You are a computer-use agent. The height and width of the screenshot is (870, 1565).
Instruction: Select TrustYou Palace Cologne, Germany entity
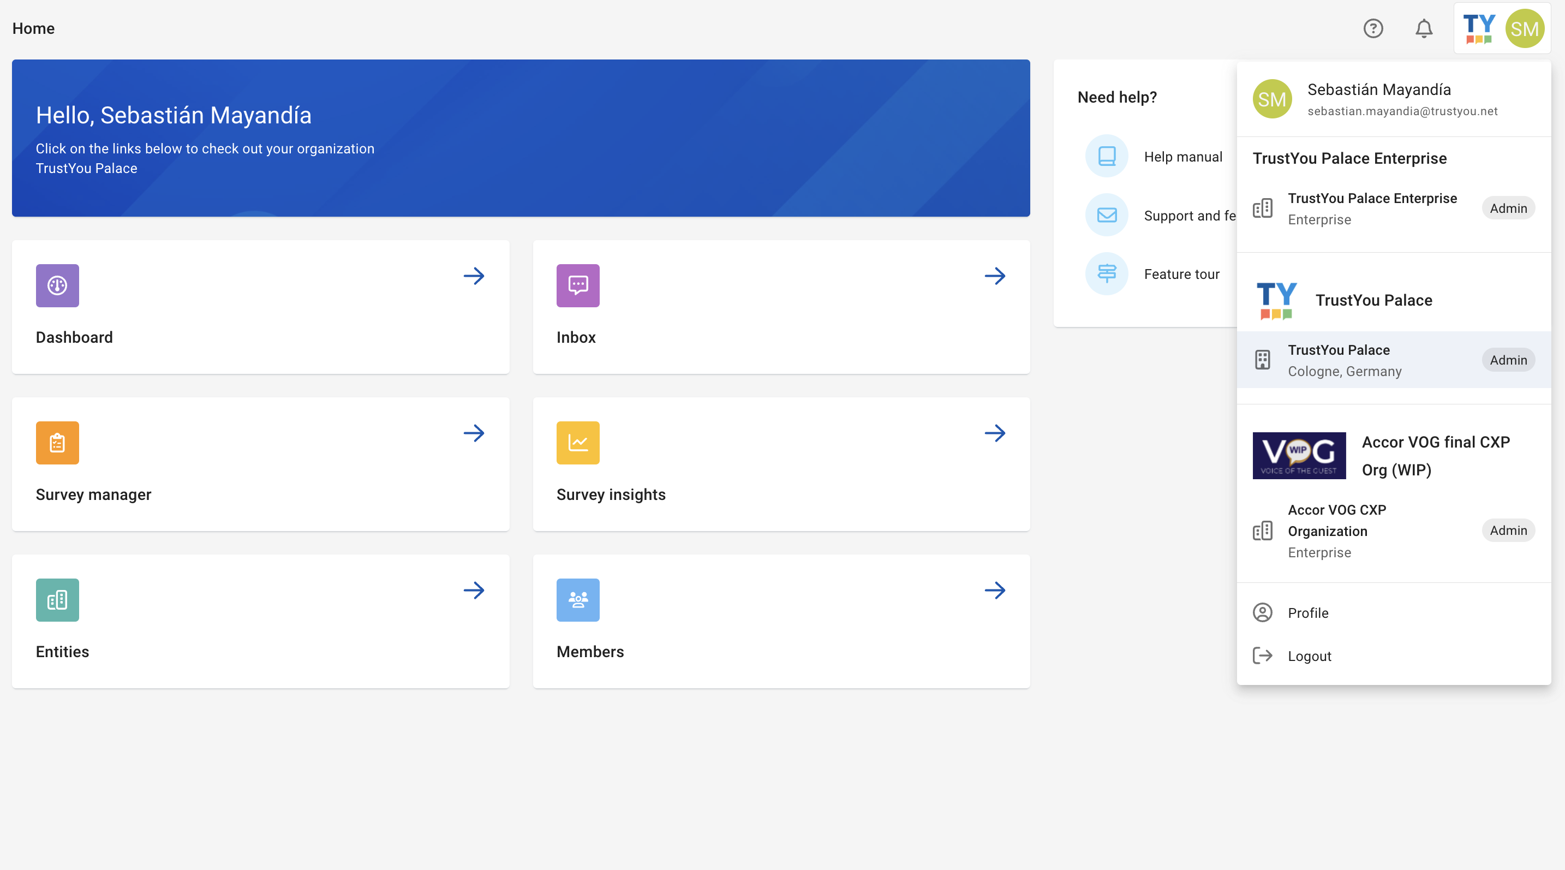tap(1394, 360)
